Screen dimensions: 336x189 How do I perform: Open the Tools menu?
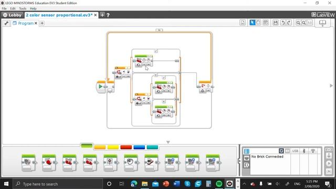click(x=23, y=8)
